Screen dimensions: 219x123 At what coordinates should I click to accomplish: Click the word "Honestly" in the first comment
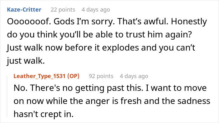189,22
